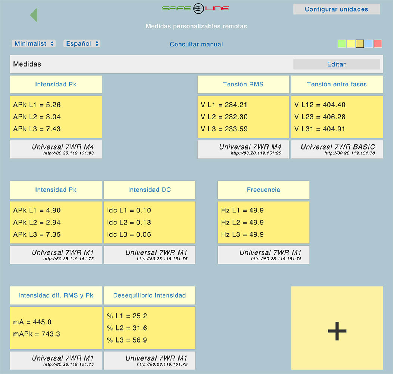Open the Intensidad DC header

coord(149,190)
